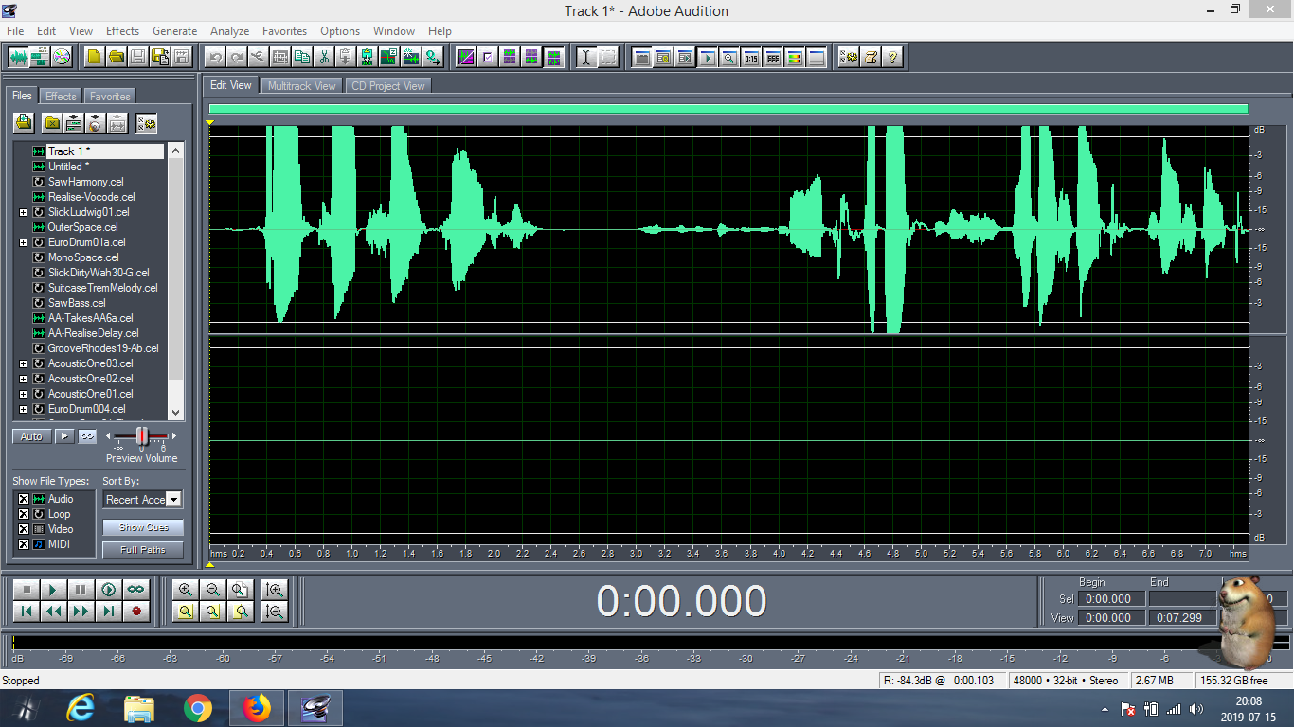Expand the EuroDrum01a.cel file entry
The width and height of the screenshot is (1294, 727).
pyautogui.click(x=23, y=242)
